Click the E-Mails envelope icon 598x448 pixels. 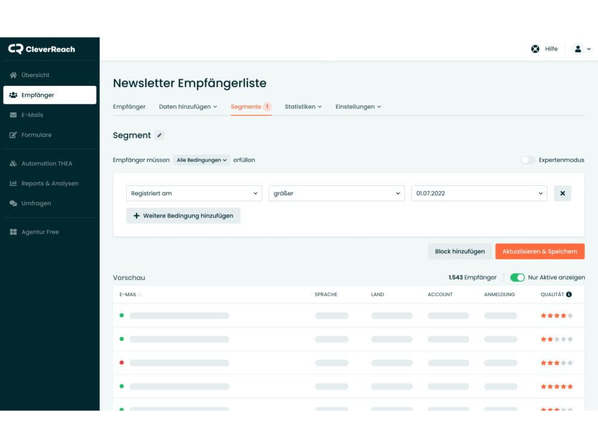pos(13,115)
